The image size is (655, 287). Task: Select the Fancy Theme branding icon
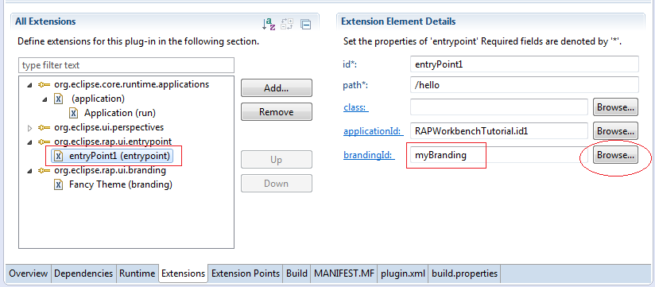[x=59, y=184]
